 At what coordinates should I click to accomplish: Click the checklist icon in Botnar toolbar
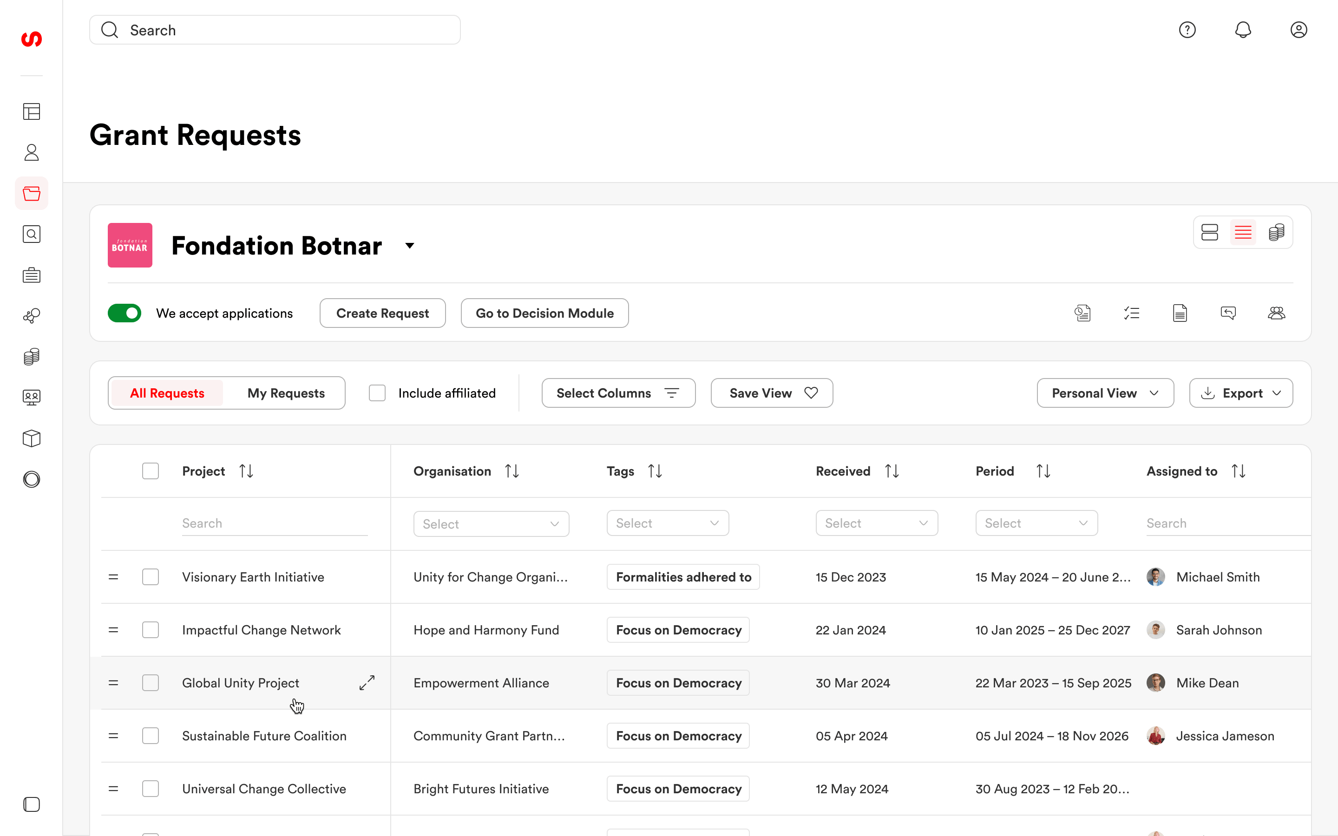pos(1131,313)
